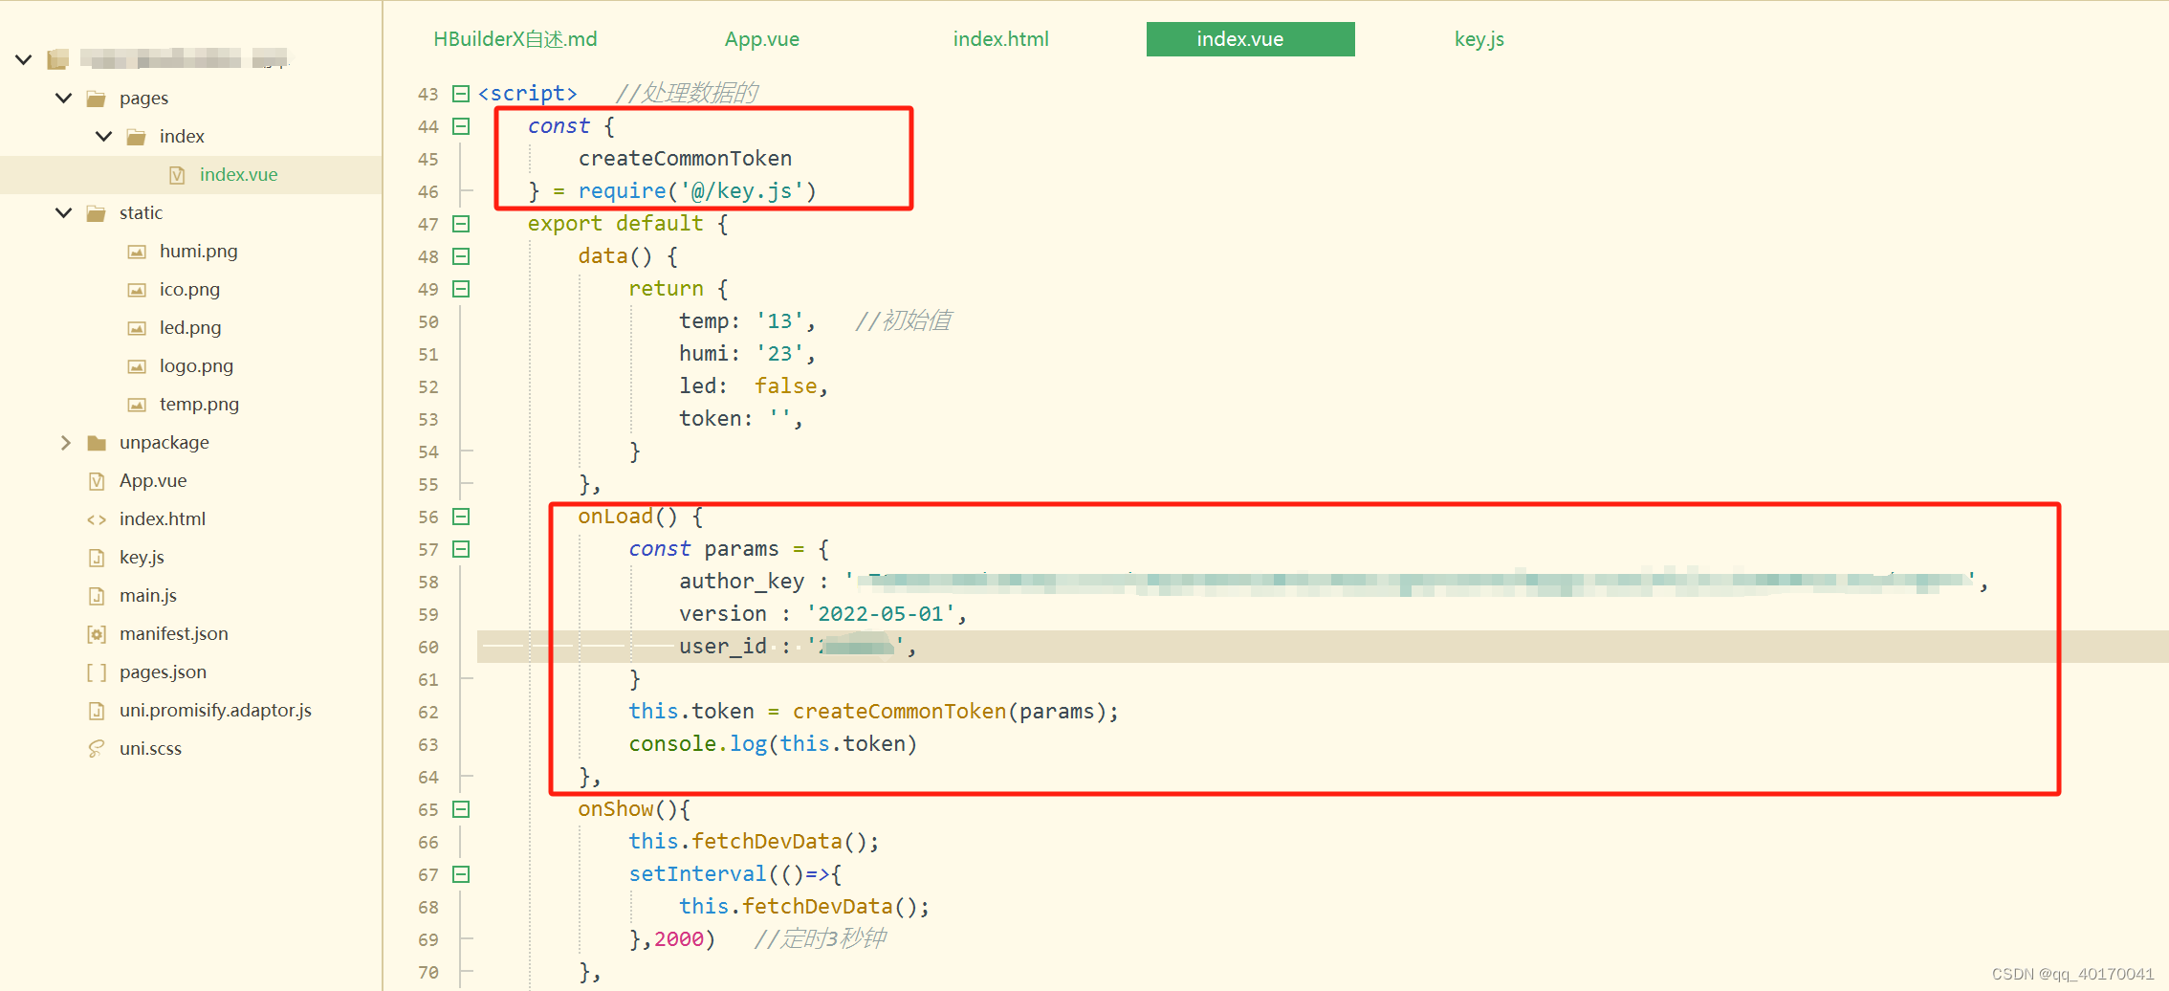The height and width of the screenshot is (991, 2169).
Task: Fold the script tag at line 43
Action: [x=461, y=94]
